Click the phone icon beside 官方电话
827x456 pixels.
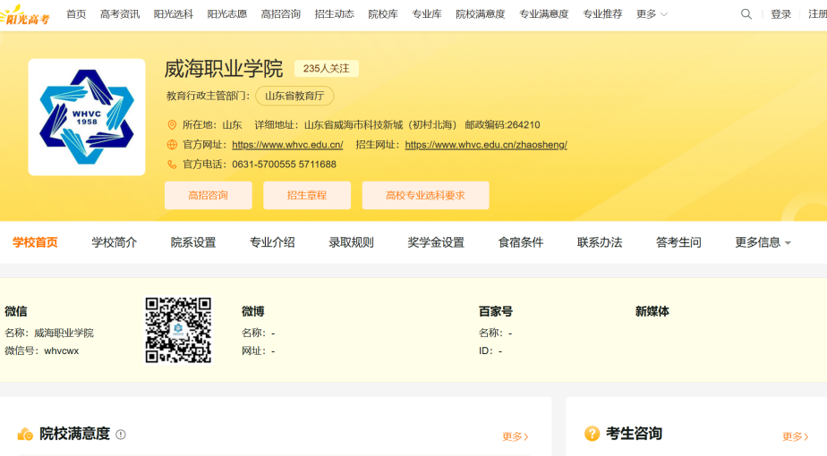pos(172,165)
